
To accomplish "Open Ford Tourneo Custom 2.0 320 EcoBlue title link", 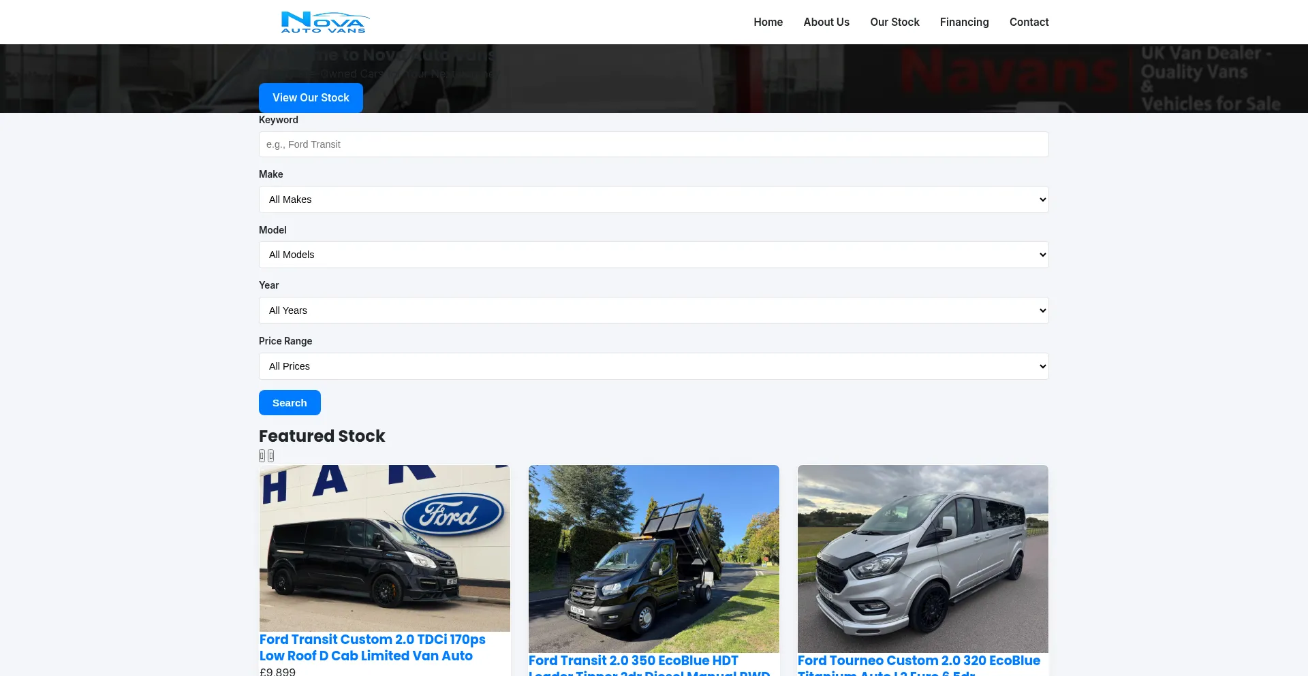I will pos(918,661).
